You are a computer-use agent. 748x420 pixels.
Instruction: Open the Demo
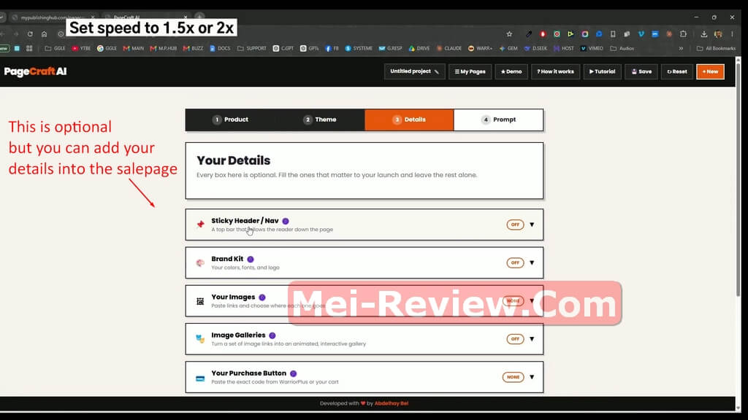click(x=511, y=71)
